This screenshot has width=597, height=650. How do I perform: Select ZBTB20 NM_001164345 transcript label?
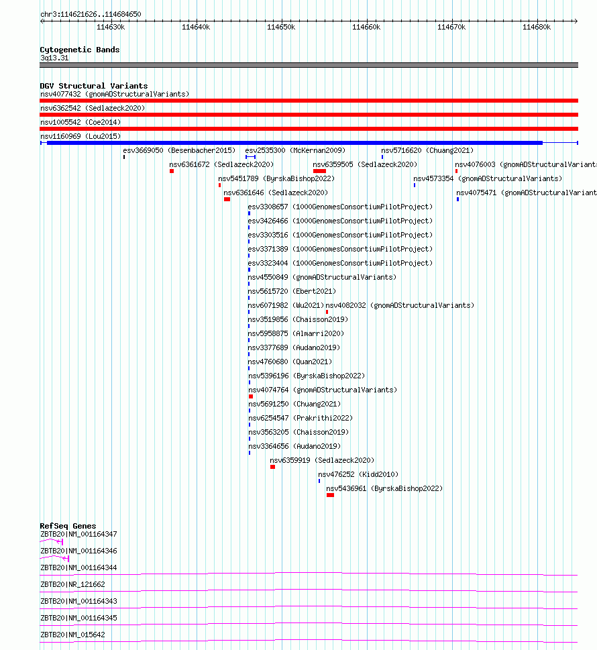click(x=78, y=618)
